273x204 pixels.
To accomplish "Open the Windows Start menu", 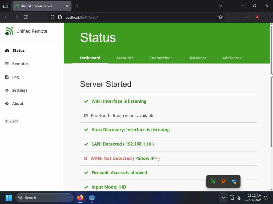I will [x=9, y=198].
